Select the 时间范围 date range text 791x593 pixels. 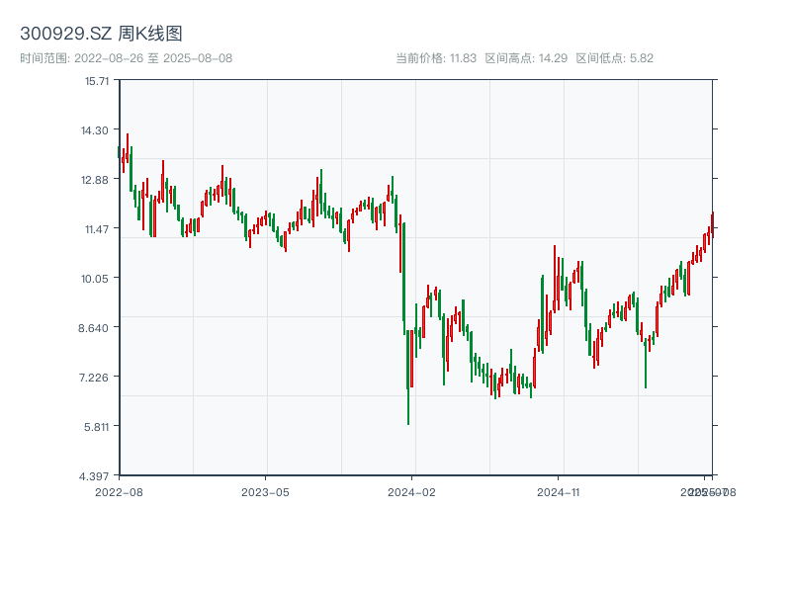pos(126,58)
